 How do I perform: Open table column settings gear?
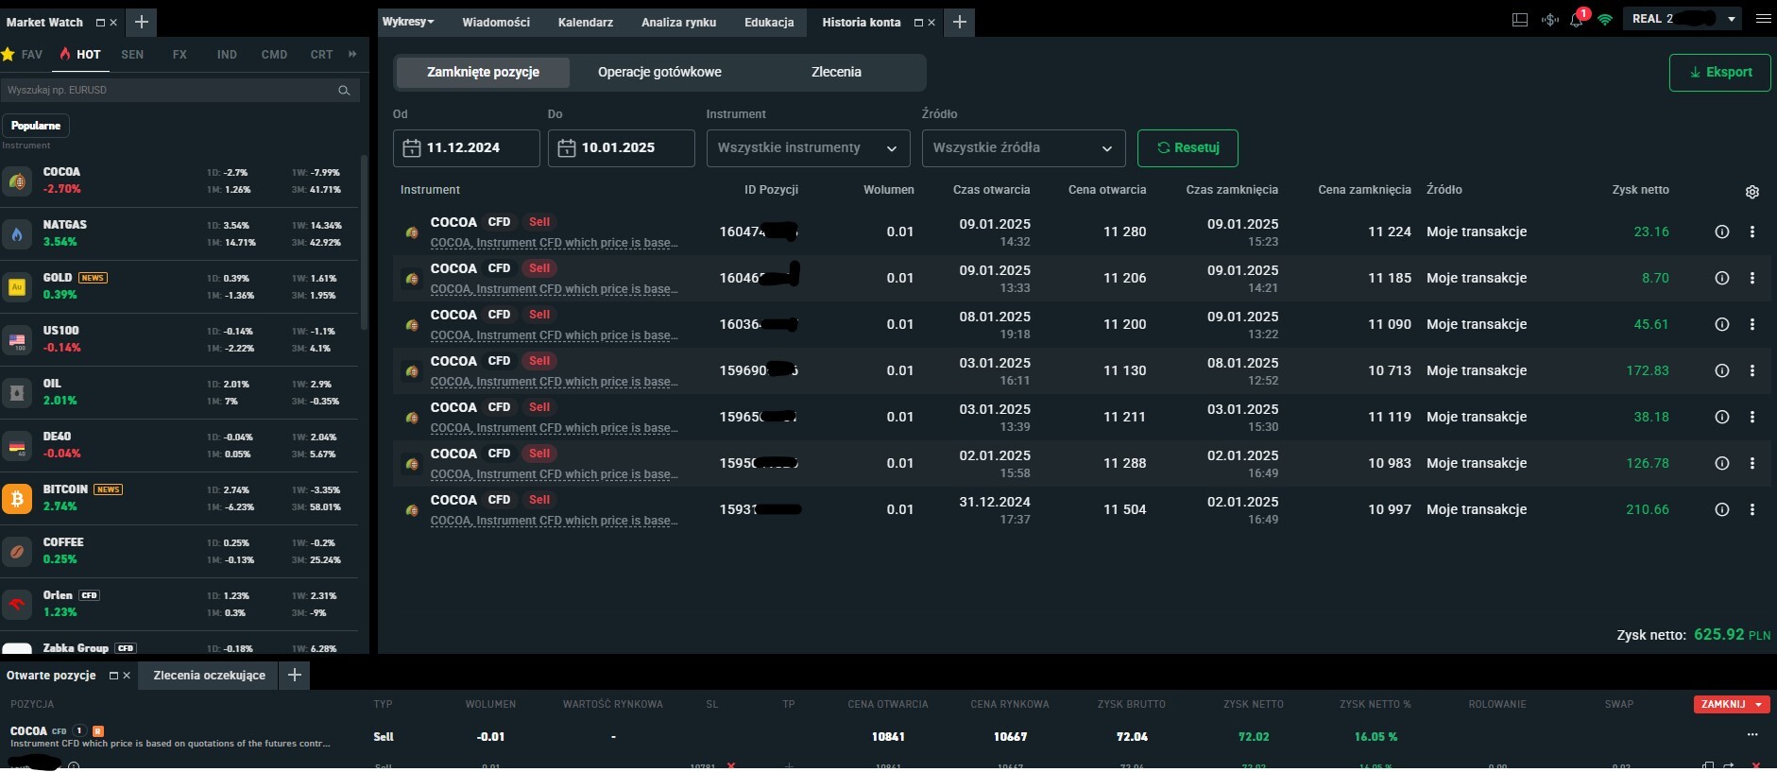pos(1752,192)
